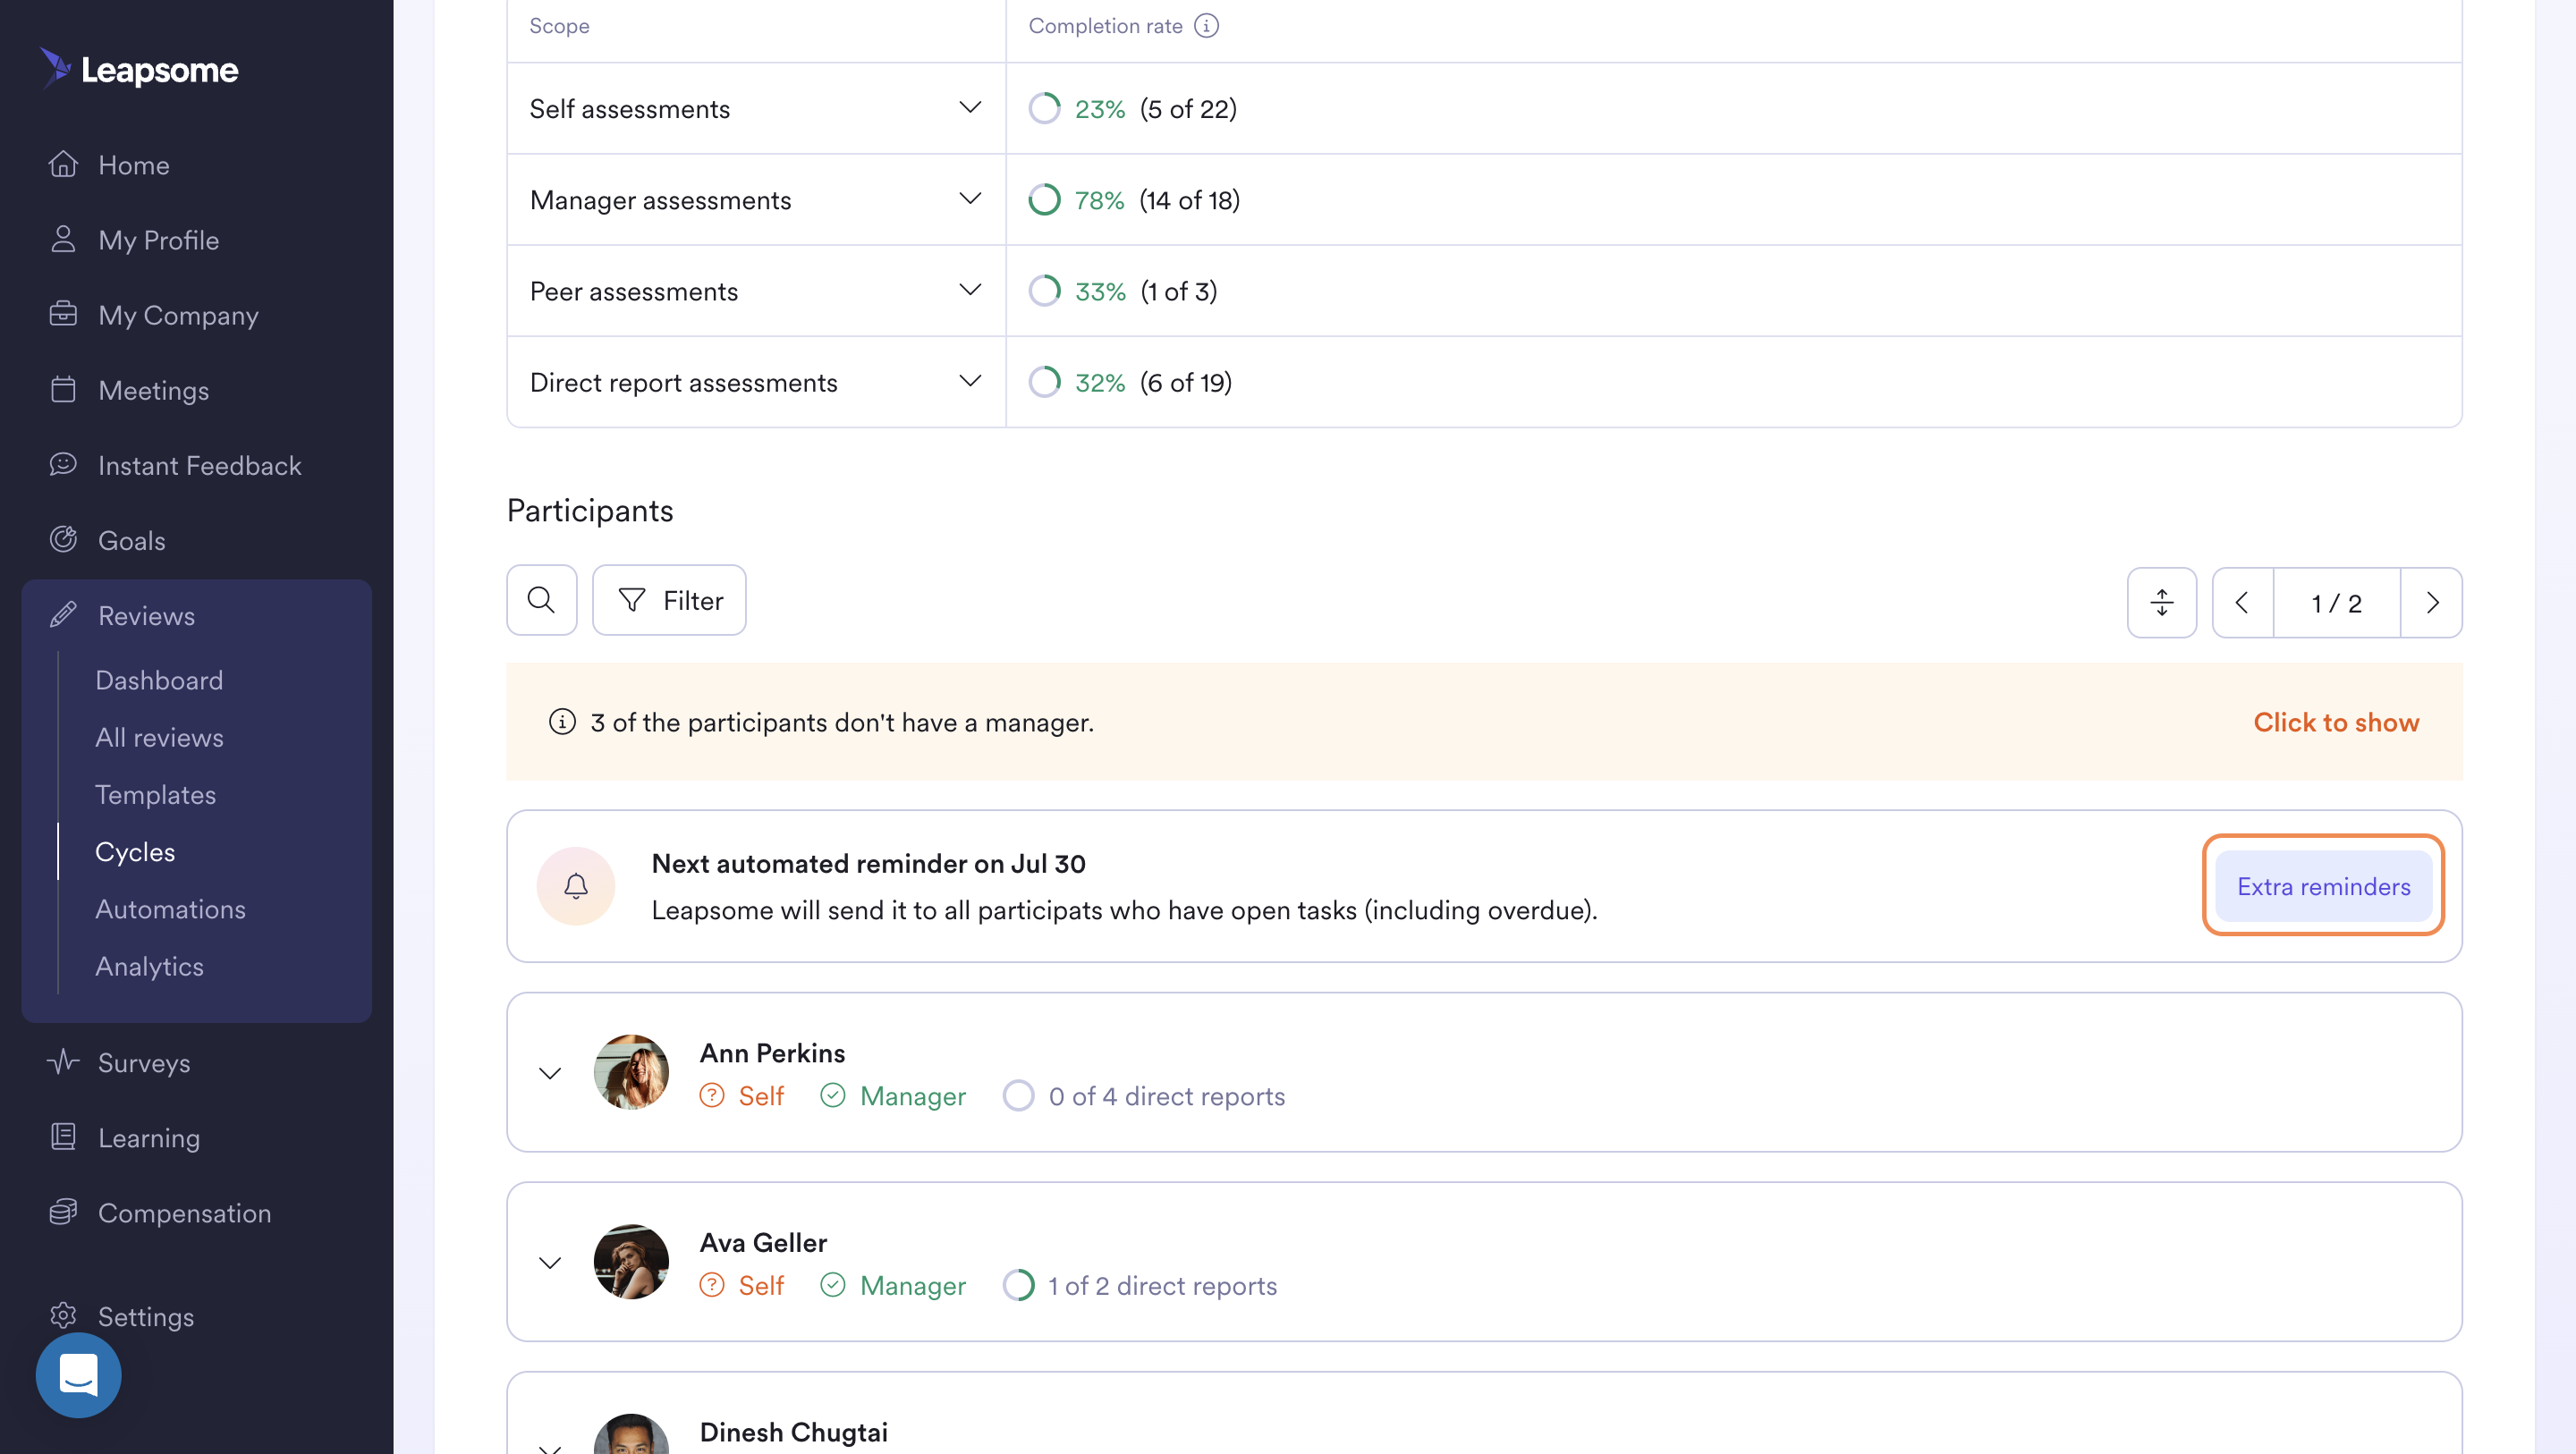Go to previous participants page
The height and width of the screenshot is (1454, 2576).
click(2242, 602)
